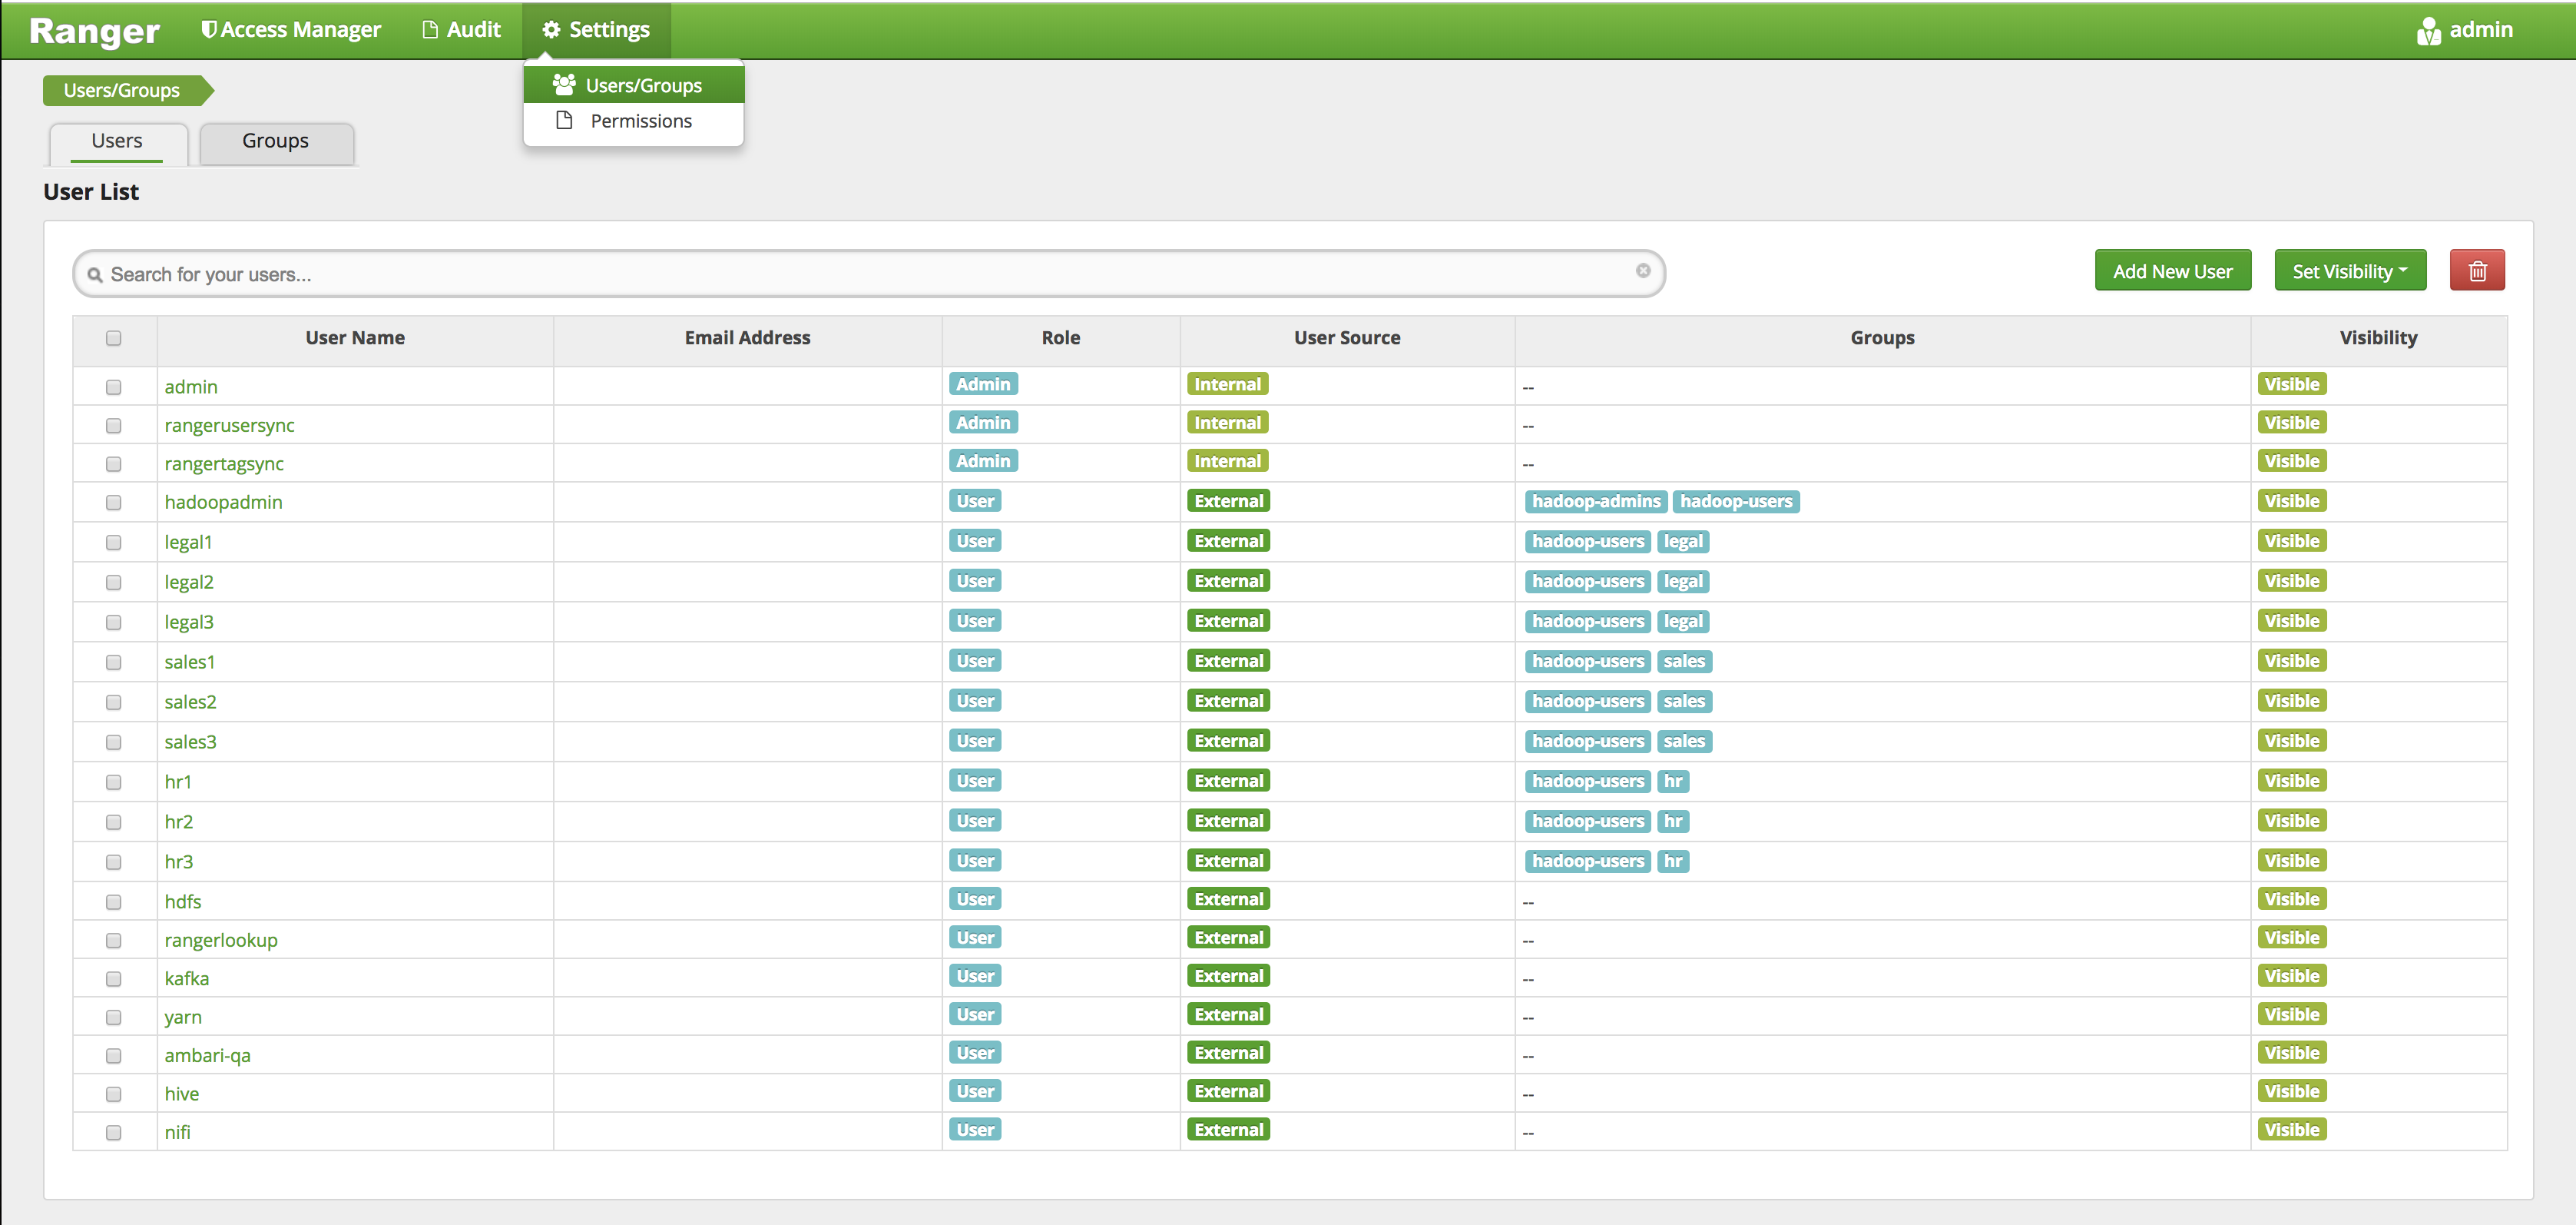Check the box for user admin
Screen dimensions: 2576x1225
tap(114, 387)
